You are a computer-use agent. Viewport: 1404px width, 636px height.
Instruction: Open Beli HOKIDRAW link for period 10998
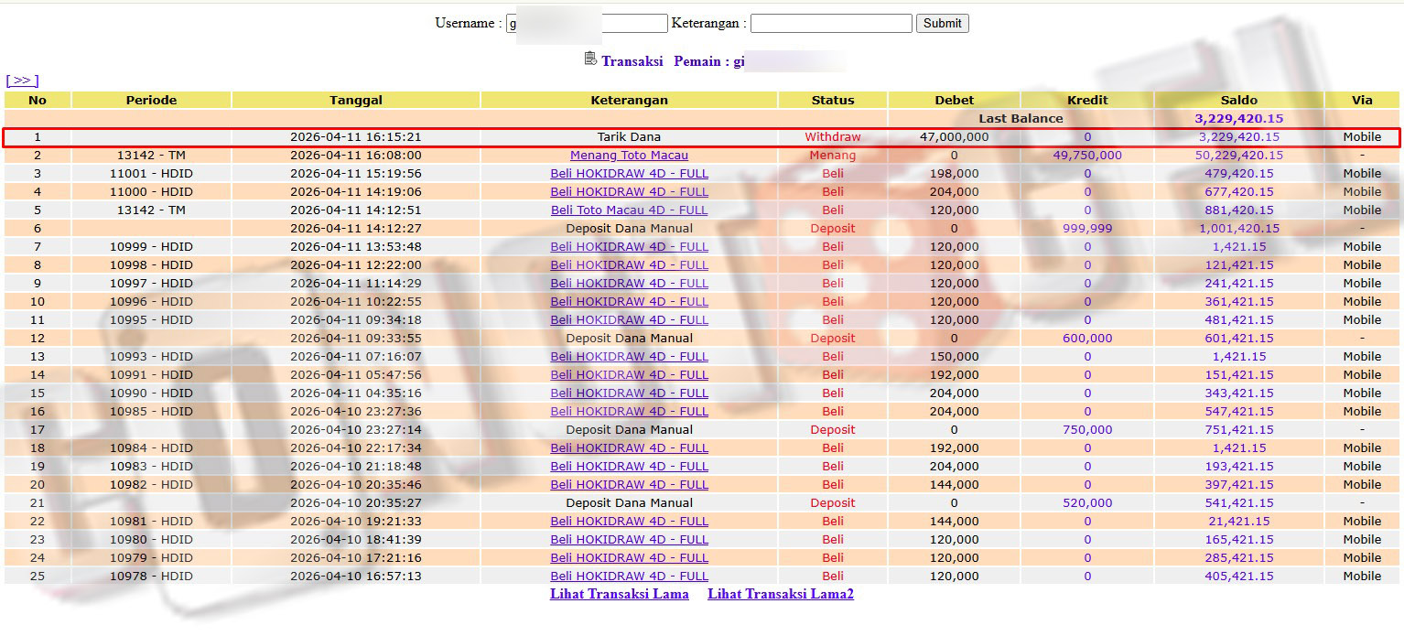(x=629, y=265)
